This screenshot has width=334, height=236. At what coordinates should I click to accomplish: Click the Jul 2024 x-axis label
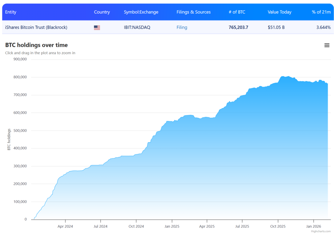coord(101,226)
